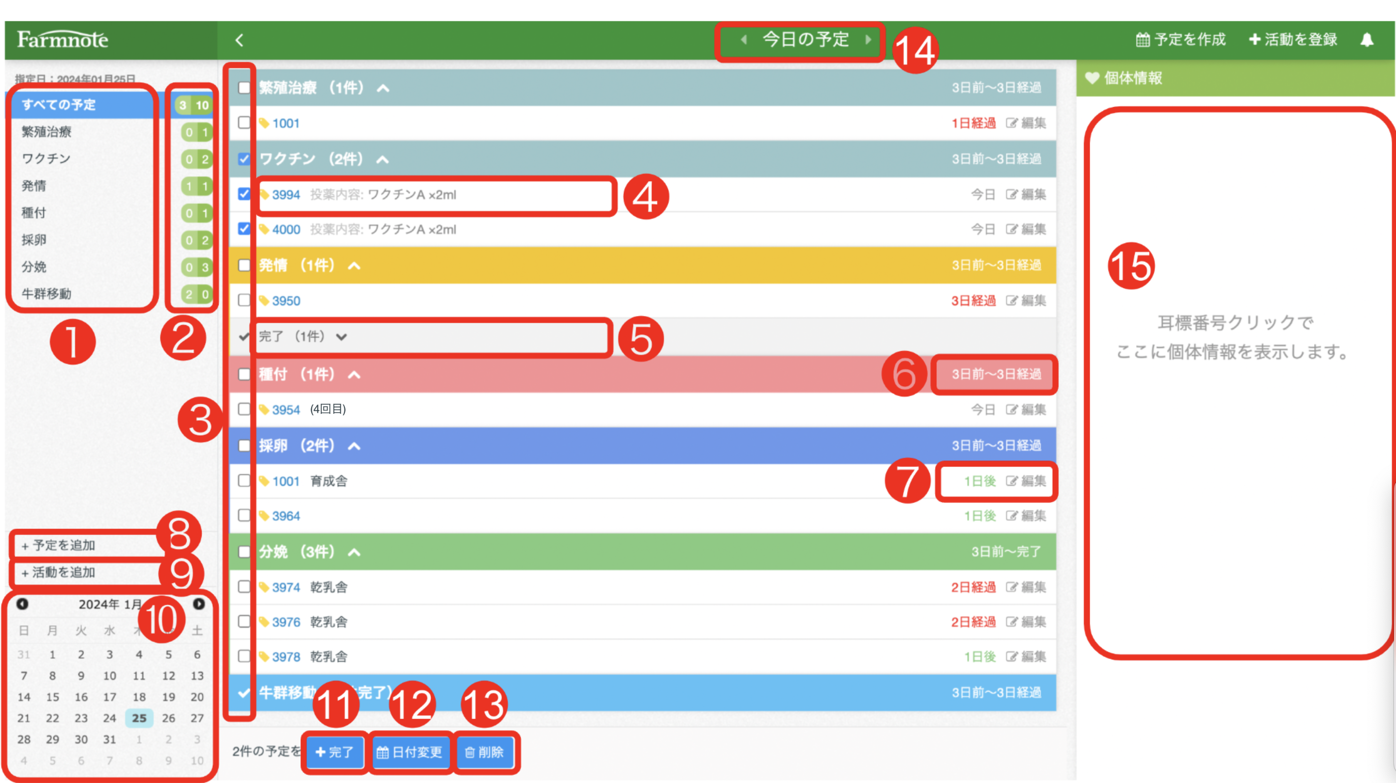
Task: Collapse the ワクチン group chevron
Action: tap(382, 160)
